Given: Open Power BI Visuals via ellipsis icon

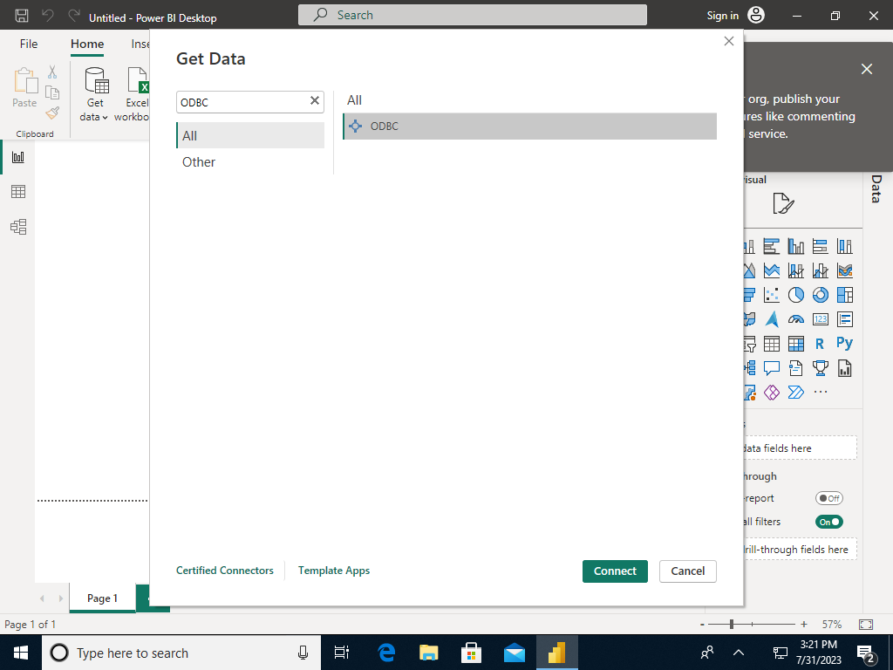Looking at the screenshot, I should [820, 392].
